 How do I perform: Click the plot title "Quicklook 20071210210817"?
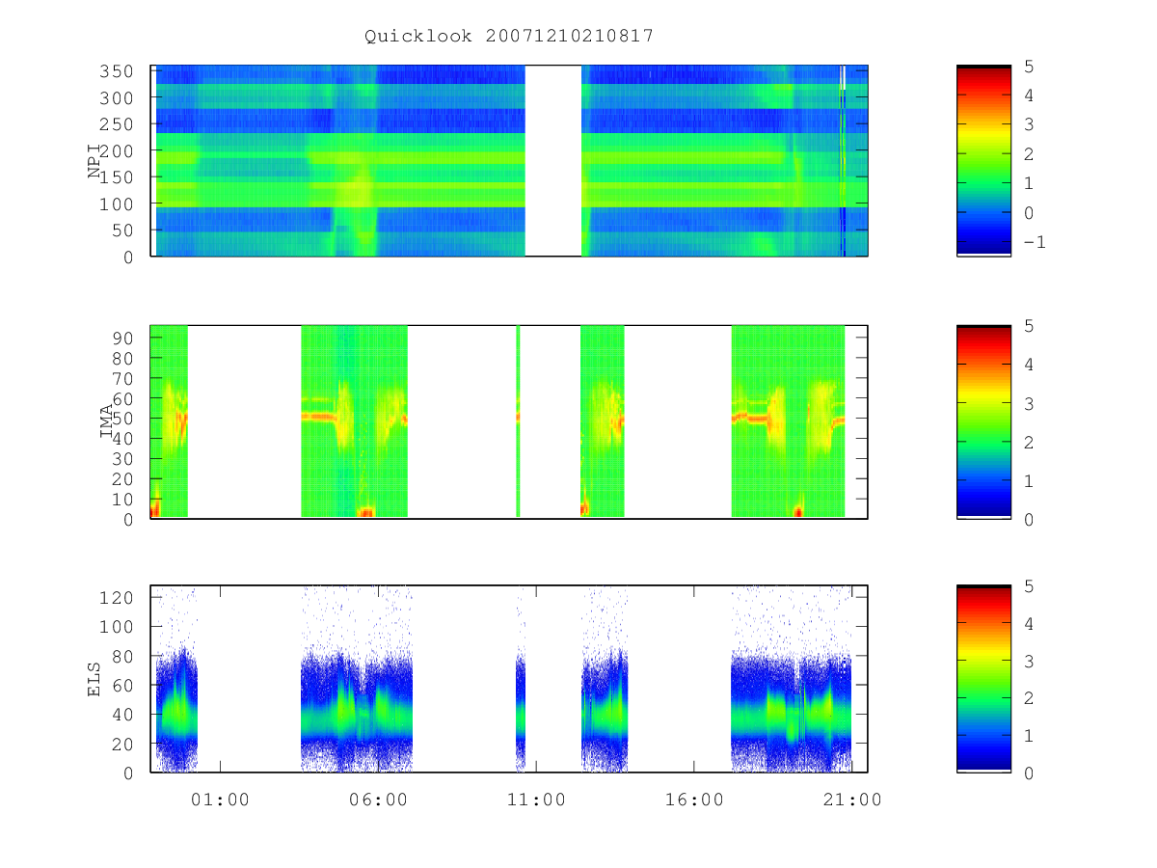[x=509, y=37]
